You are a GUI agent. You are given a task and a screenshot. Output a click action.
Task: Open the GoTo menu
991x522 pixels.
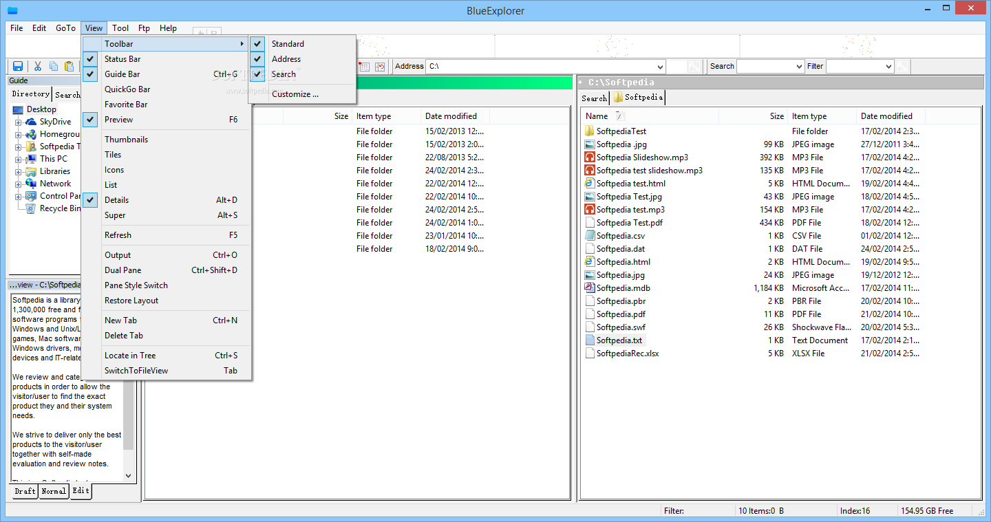coord(65,28)
